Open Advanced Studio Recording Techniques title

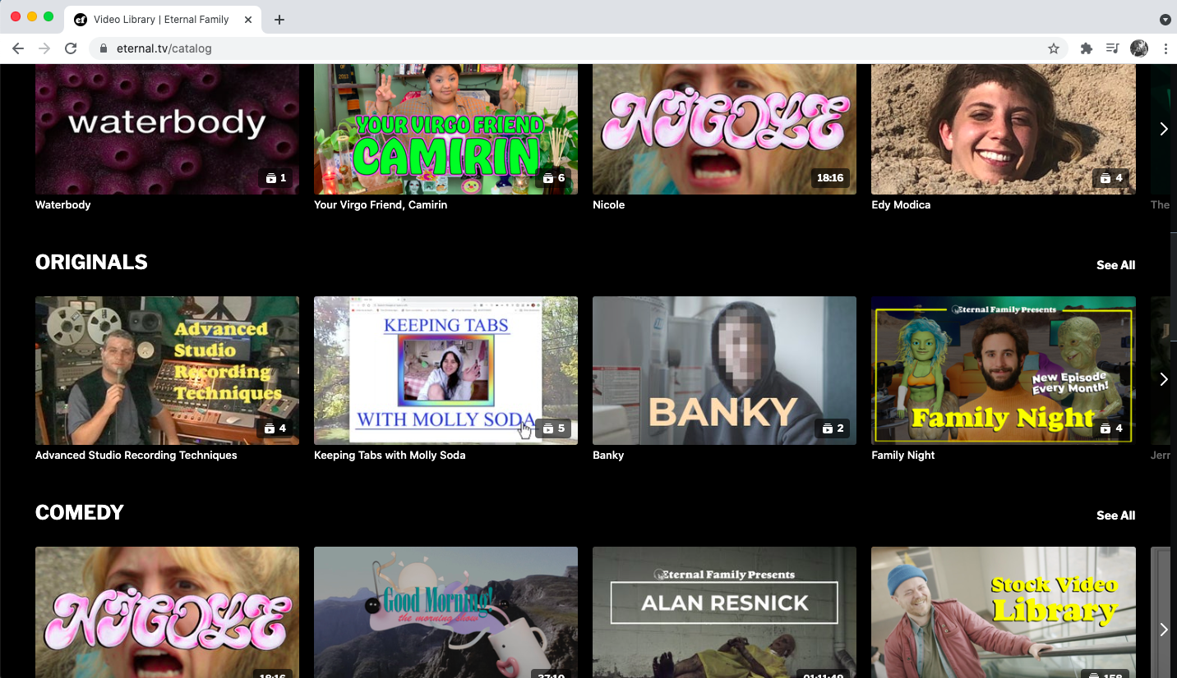click(136, 455)
